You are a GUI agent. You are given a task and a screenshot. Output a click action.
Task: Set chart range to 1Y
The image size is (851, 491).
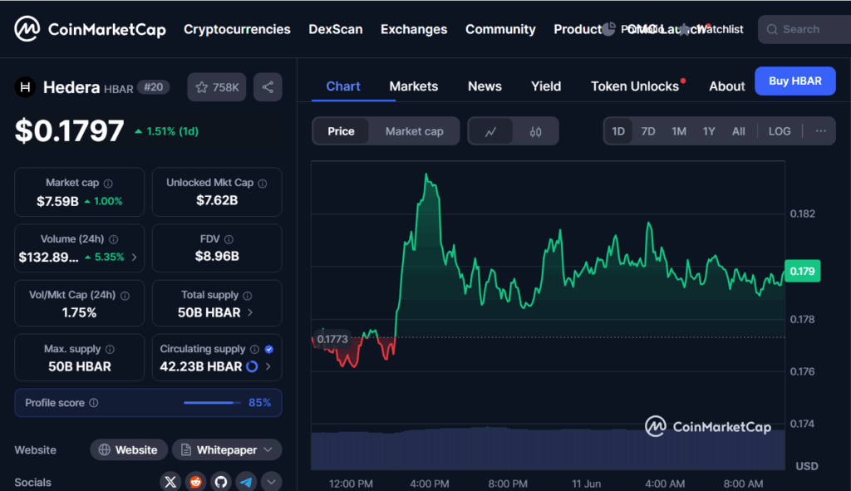click(709, 131)
